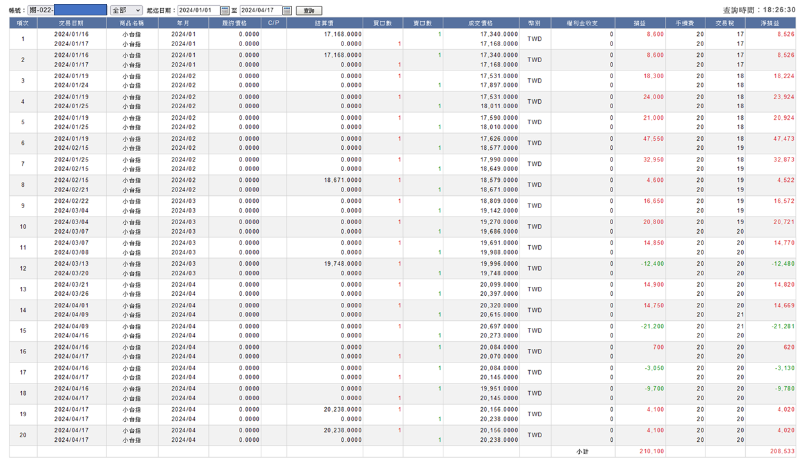Click the net total 208,533 cell
The width and height of the screenshot is (806, 461).
pyautogui.click(x=782, y=451)
